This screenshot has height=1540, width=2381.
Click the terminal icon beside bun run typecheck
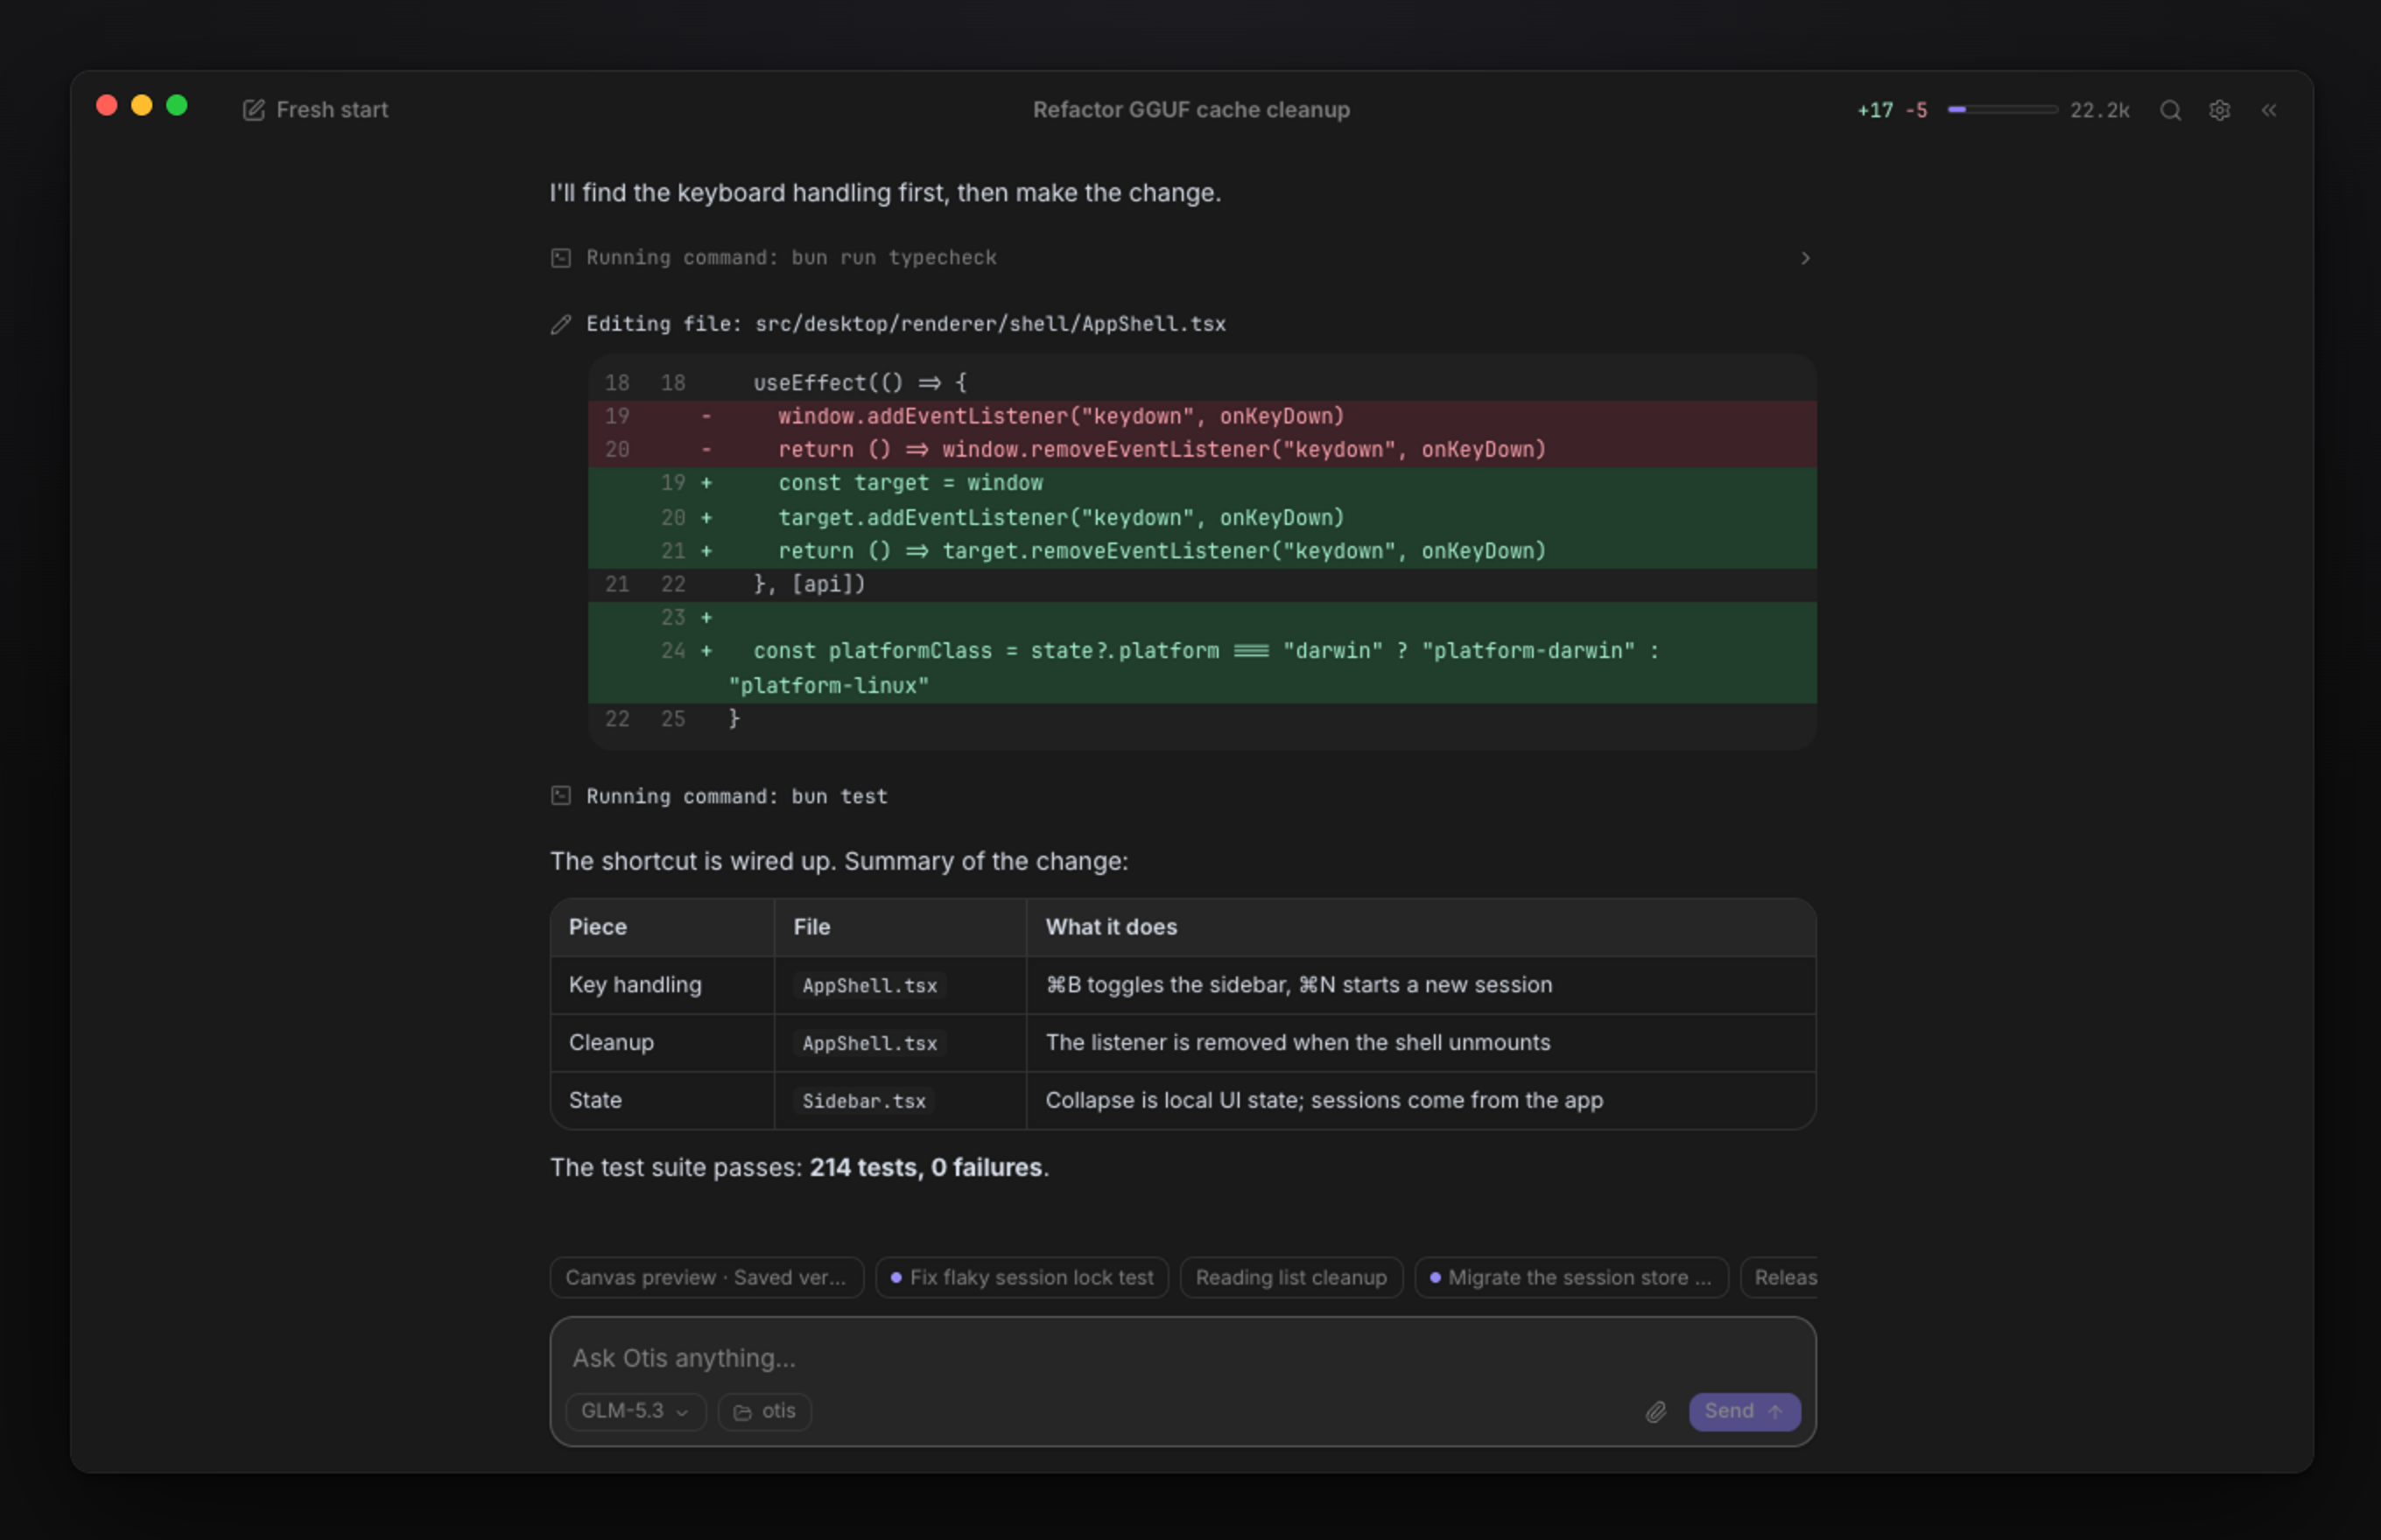(560, 258)
